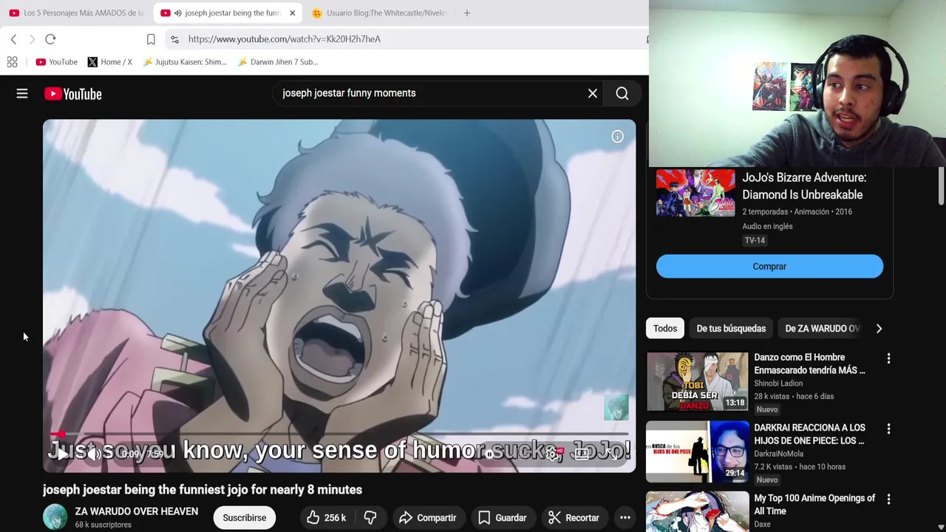Click the page vertical scrollbar thumb
Viewport: 946px width, 532px height.
click(941, 186)
